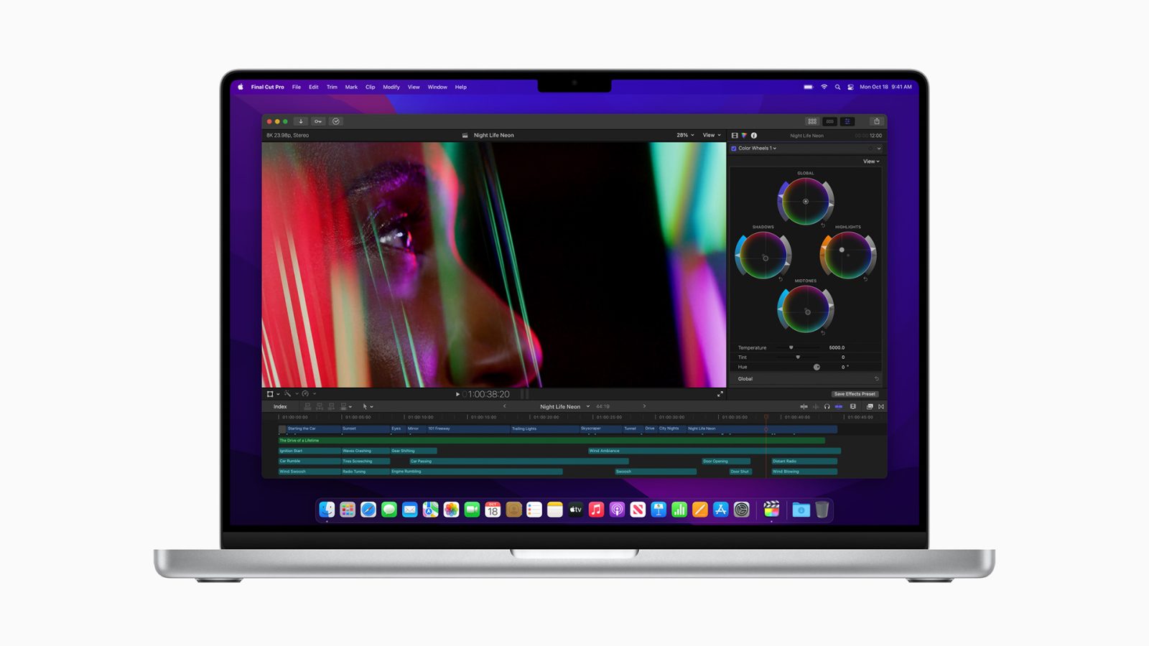Reset the Global row parameters arrow
Viewport: 1149px width, 646px height.
pyautogui.click(x=876, y=378)
